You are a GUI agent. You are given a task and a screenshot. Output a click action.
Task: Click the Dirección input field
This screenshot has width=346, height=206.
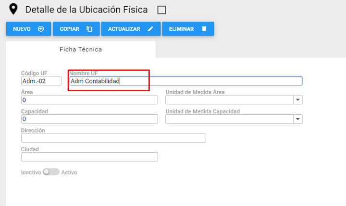coord(113,138)
